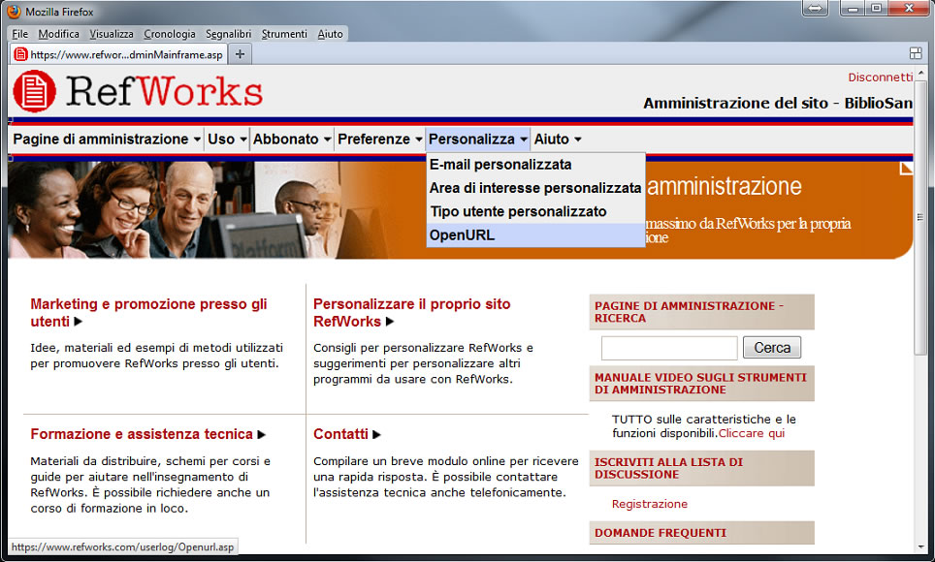Click the RefWorks logo icon

pos(35,91)
